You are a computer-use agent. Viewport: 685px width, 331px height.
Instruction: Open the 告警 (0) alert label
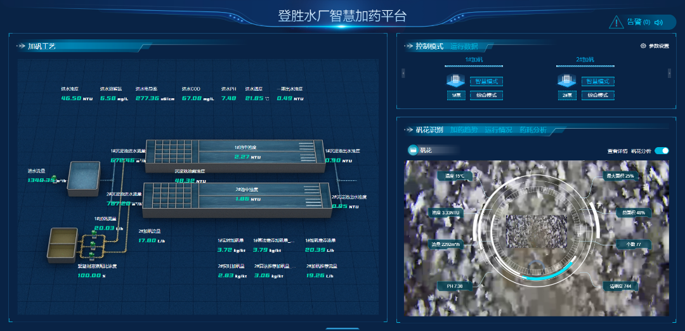point(639,22)
